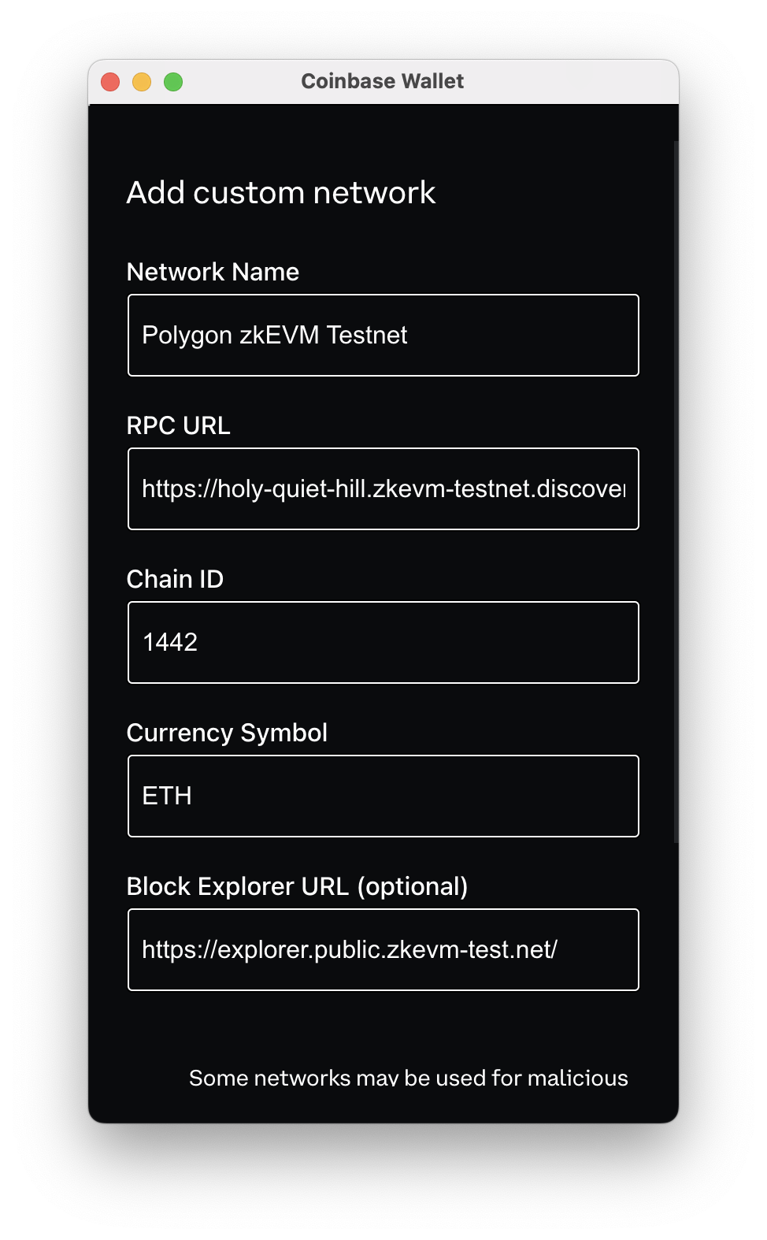Click the Add custom network heading
Viewport: 767px width, 1240px height.
(281, 193)
